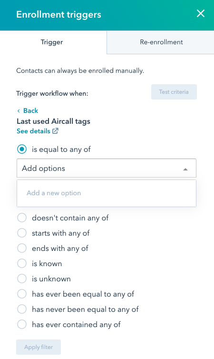Switch to the Re-enrollment tab
Image resolution: width=214 pixels, height=359 pixels.
coord(161,42)
